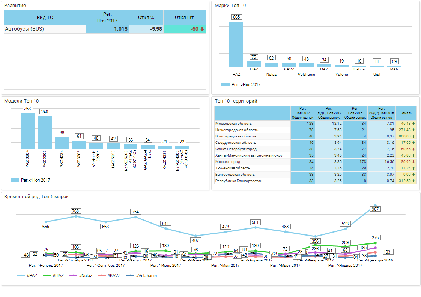Select the Волгоградская область row
The height and width of the screenshot is (297, 421).
point(315,136)
